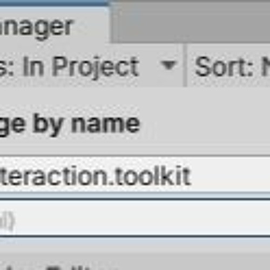Viewport: 270px width, 270px height.
Task: Click the partially visible button below version field
Action: pos(54,267)
